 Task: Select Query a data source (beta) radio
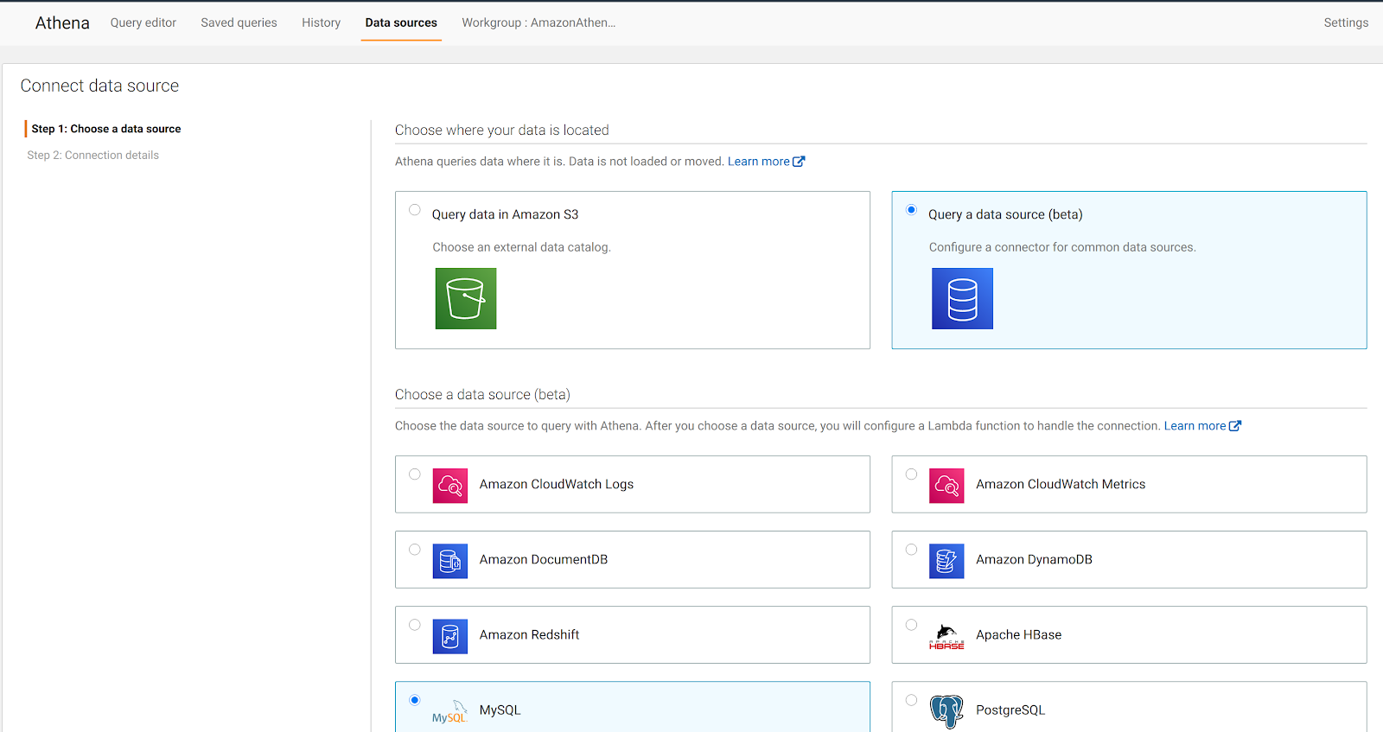click(911, 210)
